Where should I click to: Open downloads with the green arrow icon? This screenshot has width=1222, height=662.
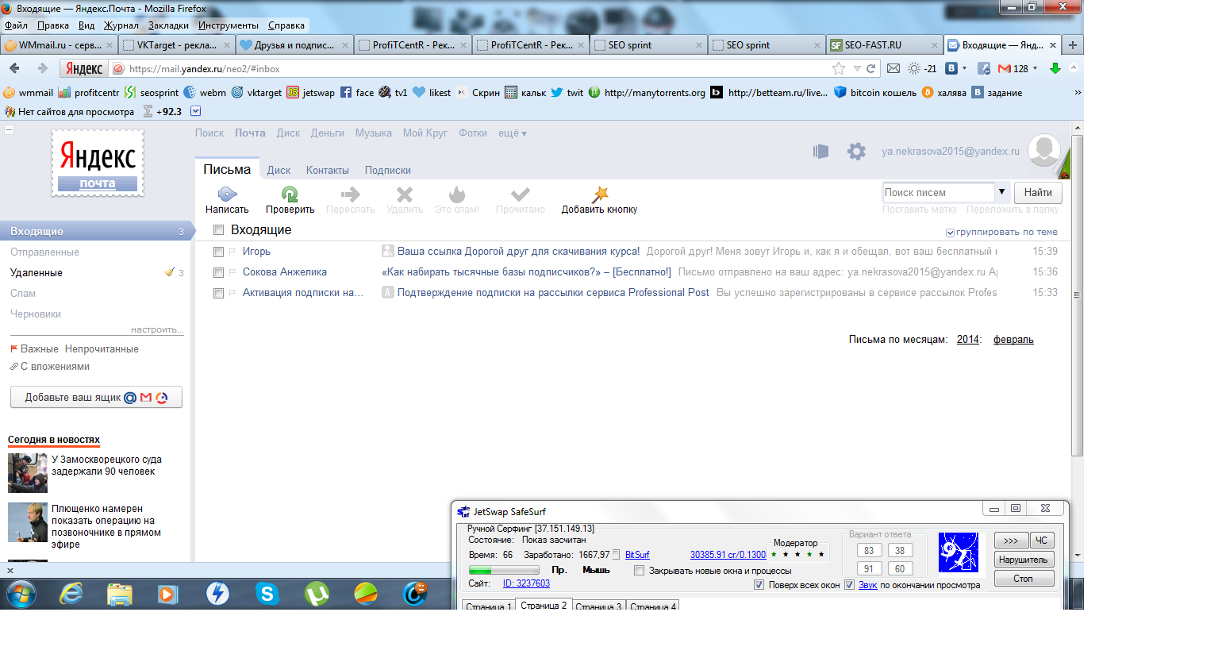click(x=1055, y=68)
